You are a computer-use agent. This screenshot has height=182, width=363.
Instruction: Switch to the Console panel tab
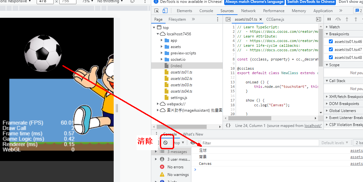click(206, 10)
